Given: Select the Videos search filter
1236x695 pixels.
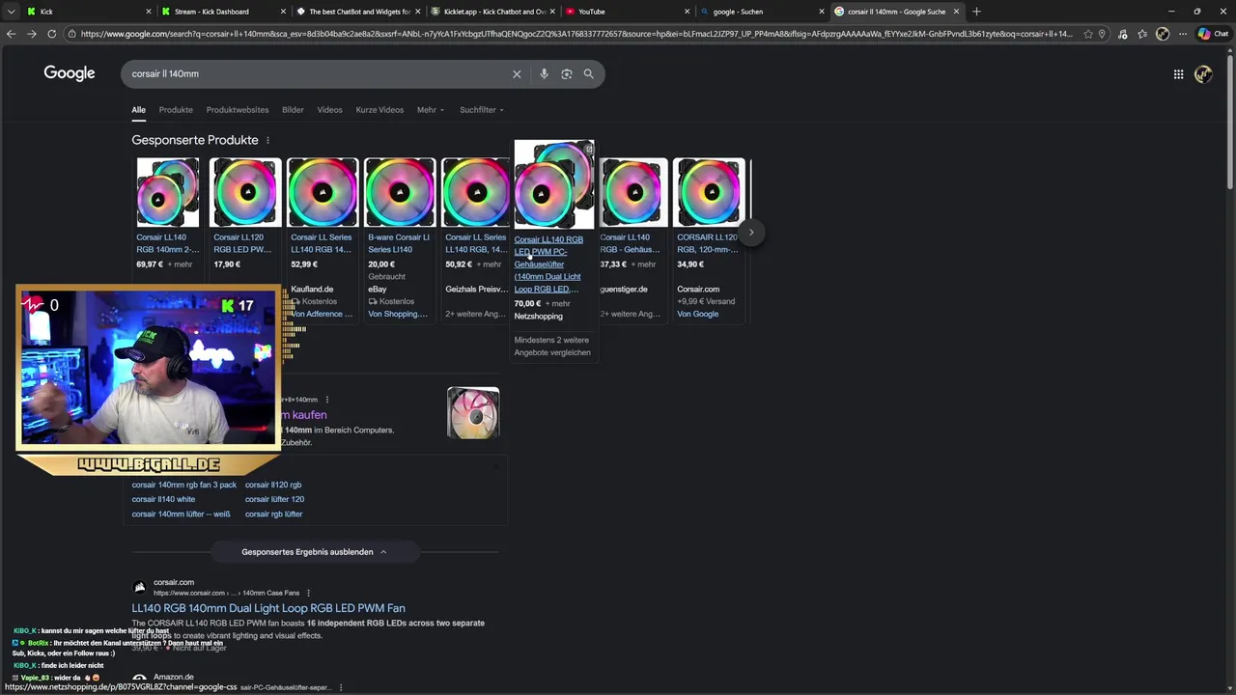Looking at the screenshot, I should point(329,110).
